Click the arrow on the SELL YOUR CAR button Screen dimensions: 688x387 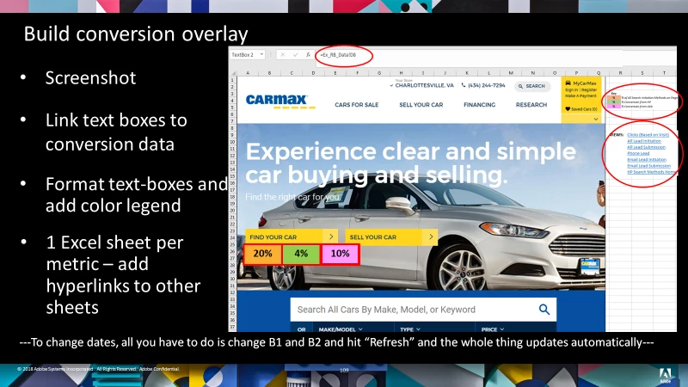[431, 236]
